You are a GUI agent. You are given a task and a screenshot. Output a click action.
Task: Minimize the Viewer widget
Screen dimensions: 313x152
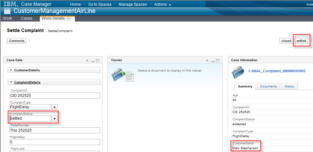click(x=213, y=61)
